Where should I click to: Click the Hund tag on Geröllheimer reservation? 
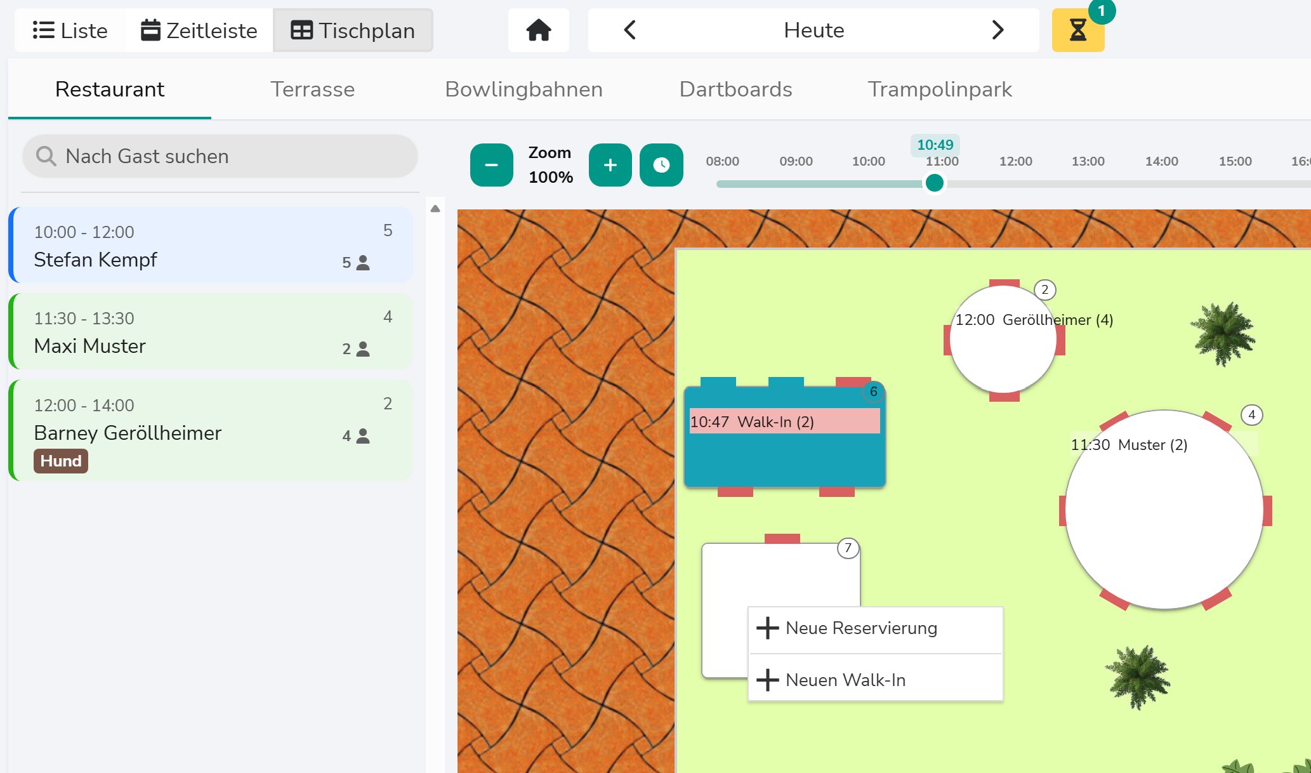61,461
